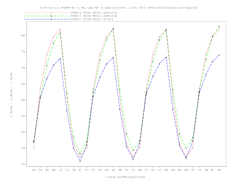
Task: Click x-axis forecast hour label 60
Action: click(x=166, y=170)
